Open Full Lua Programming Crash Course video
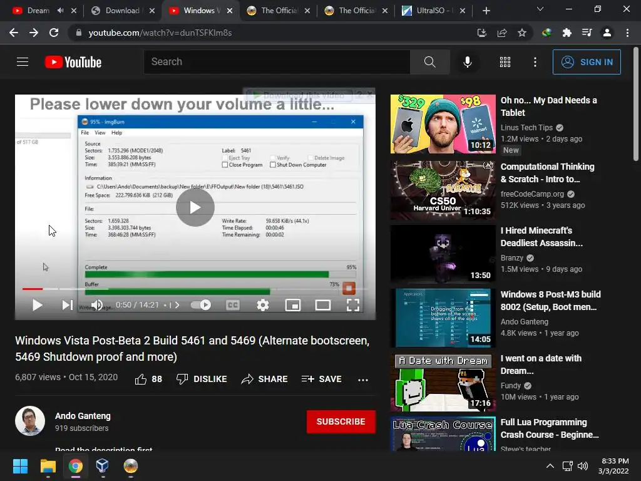The image size is (641, 481). click(550, 428)
